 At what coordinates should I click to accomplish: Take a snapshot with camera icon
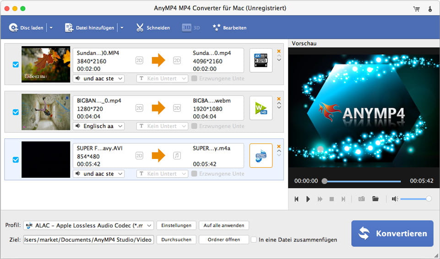(x=361, y=199)
